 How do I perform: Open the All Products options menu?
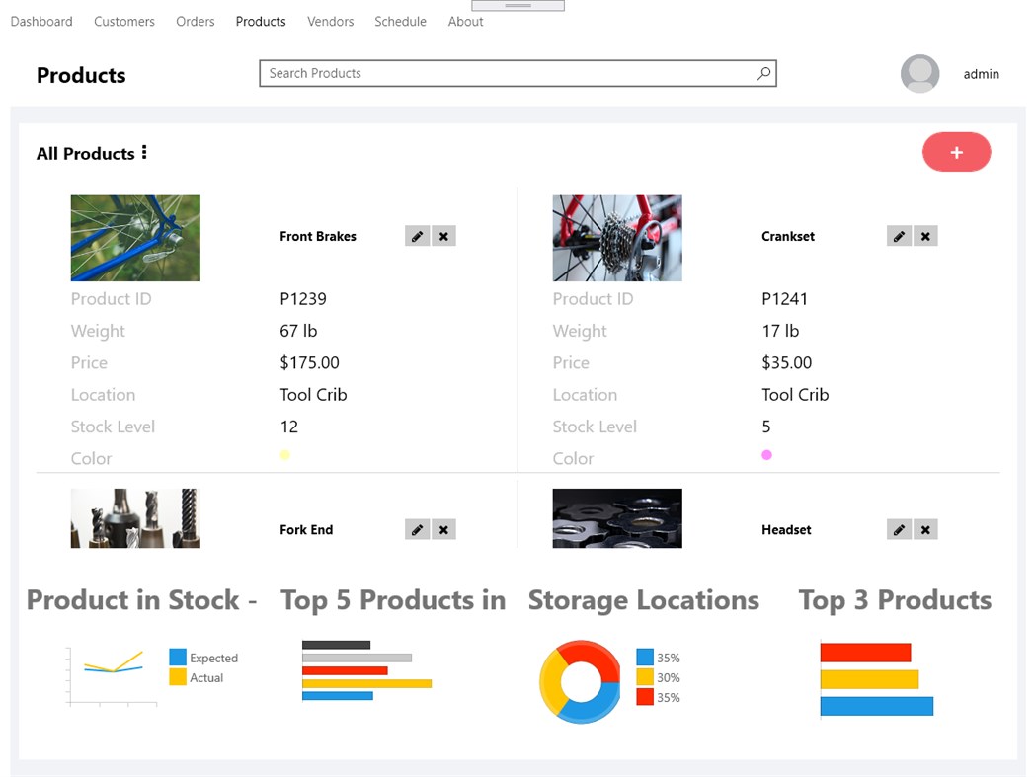(x=144, y=152)
